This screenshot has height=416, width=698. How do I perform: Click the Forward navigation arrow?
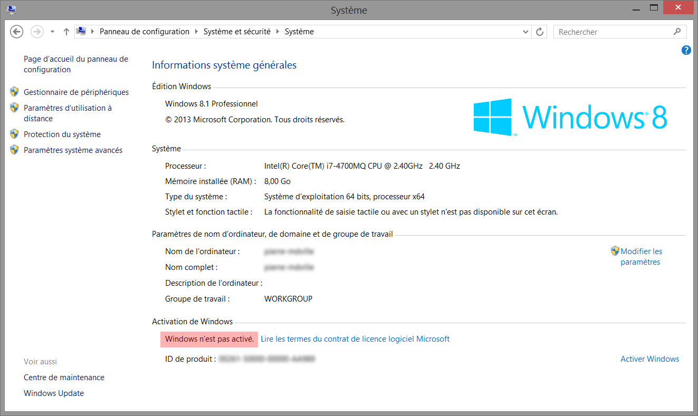[37, 32]
